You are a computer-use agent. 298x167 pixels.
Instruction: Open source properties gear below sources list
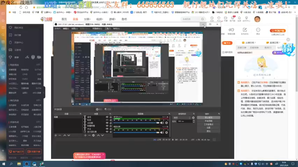click(x=93, y=135)
